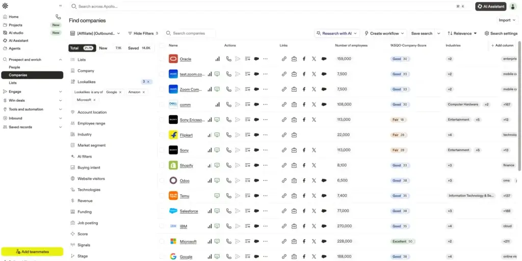
Task: Click the Add column button
Action: point(502,45)
